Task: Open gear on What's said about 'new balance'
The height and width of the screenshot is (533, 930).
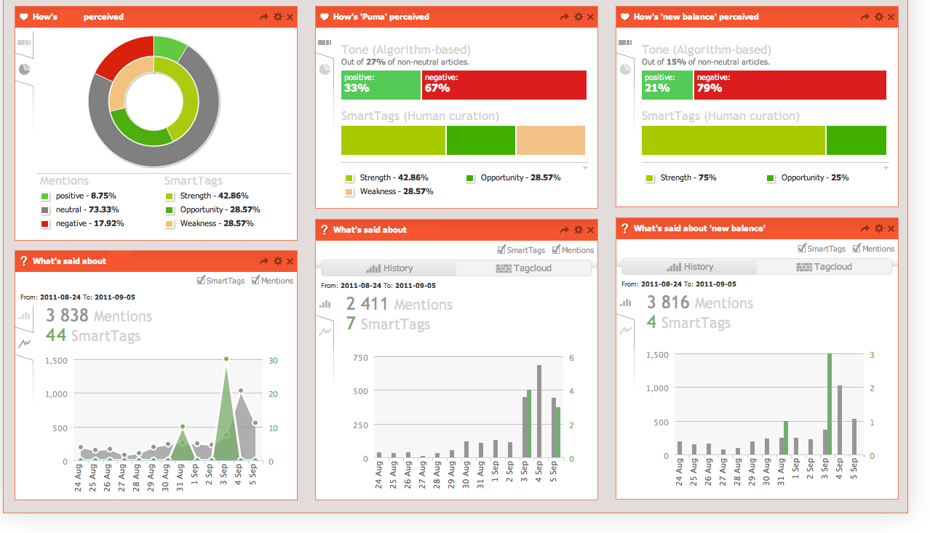Action: (879, 228)
